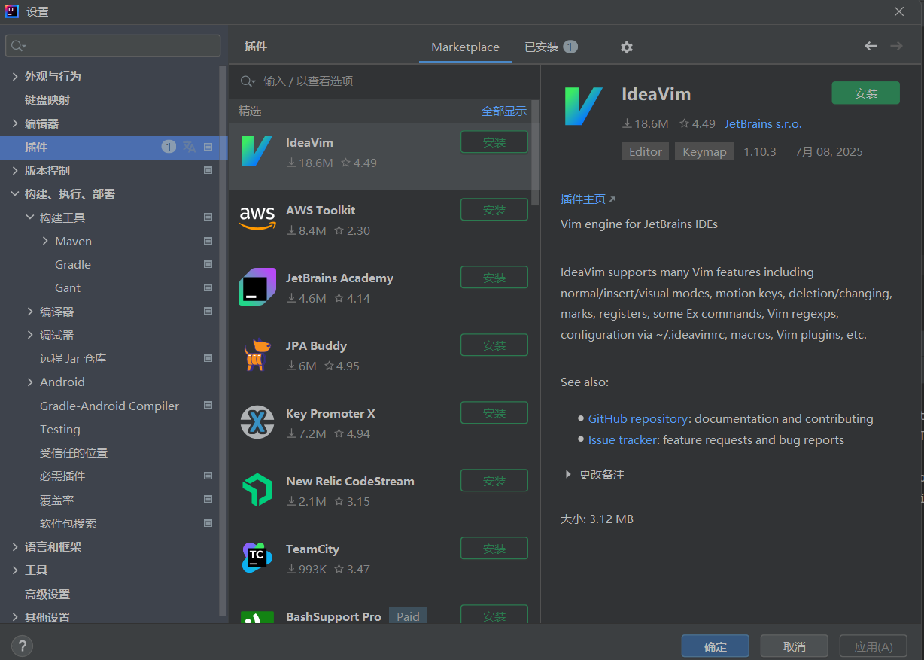Collapse 构建工具 subtree
Image resolution: width=924 pixels, height=660 pixels.
[30, 217]
